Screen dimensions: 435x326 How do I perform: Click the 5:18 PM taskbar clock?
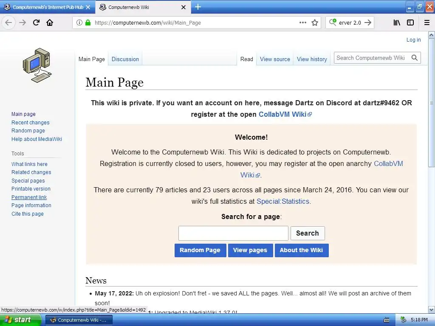pos(419,320)
